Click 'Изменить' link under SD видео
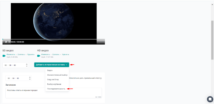 (11, 55)
